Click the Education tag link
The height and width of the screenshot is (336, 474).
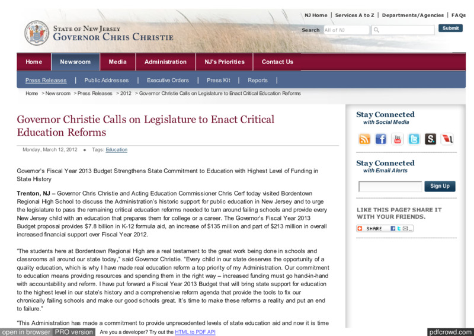pos(116,149)
